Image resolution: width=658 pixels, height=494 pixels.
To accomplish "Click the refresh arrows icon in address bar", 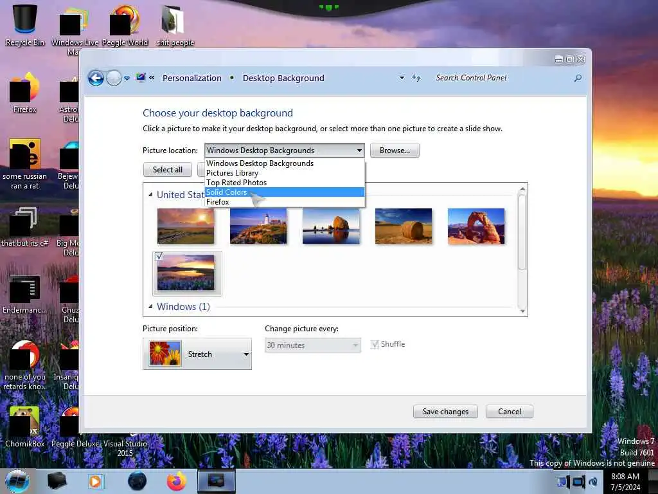I will (x=416, y=78).
